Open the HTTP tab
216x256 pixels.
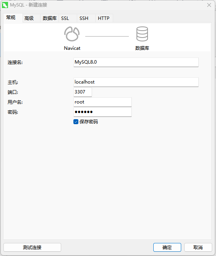[x=104, y=18]
